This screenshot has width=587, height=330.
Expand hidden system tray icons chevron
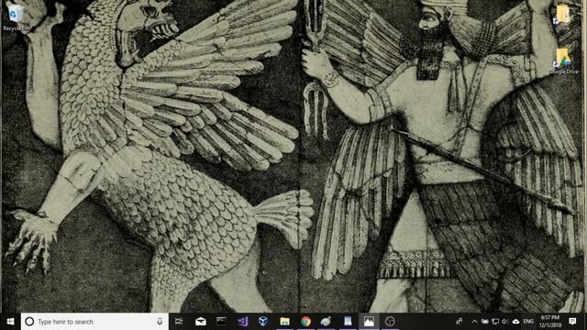pyautogui.click(x=474, y=322)
